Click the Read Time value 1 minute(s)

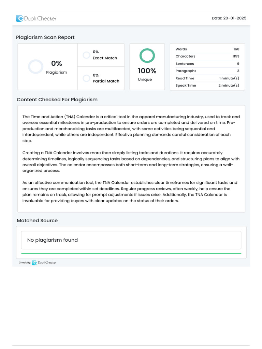click(x=229, y=78)
